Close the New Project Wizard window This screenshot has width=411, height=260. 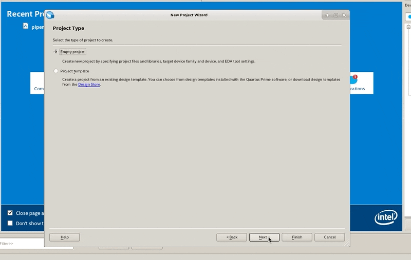click(344, 15)
